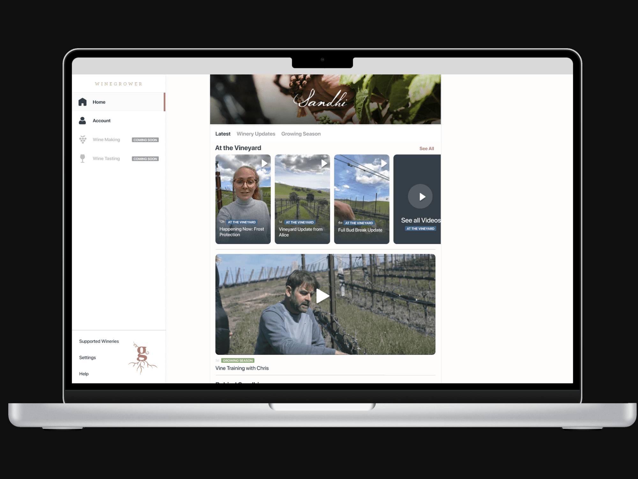
Task: Click the WINEGROWER logo text
Action: [119, 84]
